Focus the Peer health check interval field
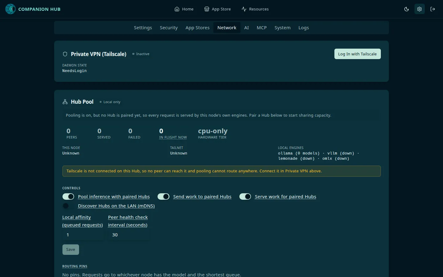The width and height of the screenshot is (443, 277). (x=129, y=235)
